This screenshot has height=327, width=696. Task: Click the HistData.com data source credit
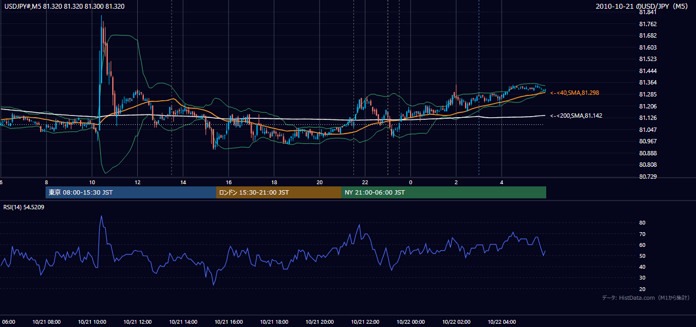pyautogui.click(x=646, y=298)
